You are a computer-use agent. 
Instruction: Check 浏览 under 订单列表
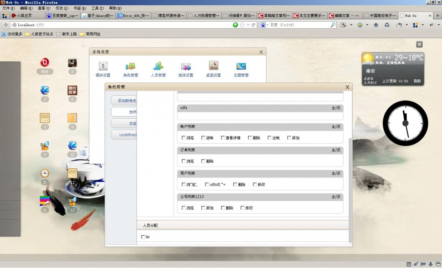(x=183, y=161)
